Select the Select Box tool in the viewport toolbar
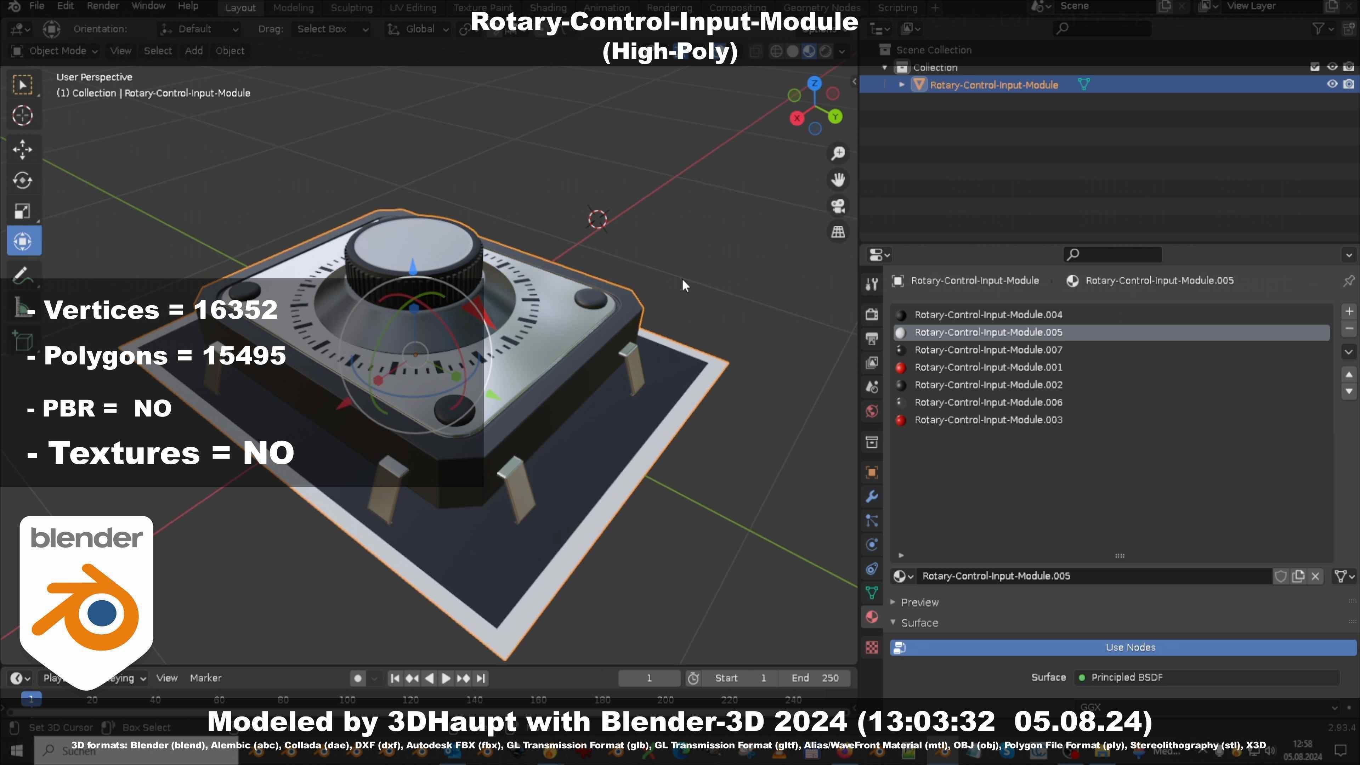This screenshot has width=1360, height=765. (x=23, y=85)
